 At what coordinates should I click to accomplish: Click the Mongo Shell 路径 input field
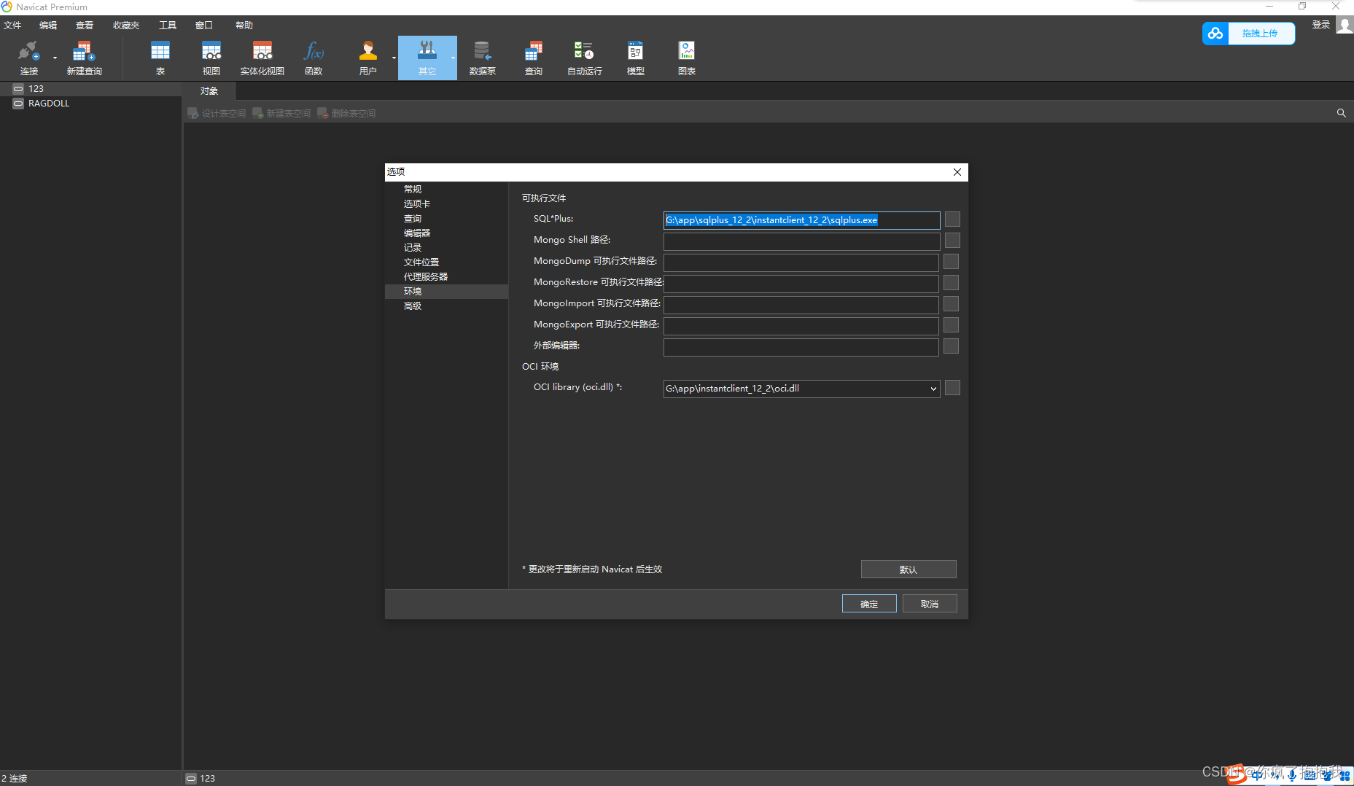(801, 241)
